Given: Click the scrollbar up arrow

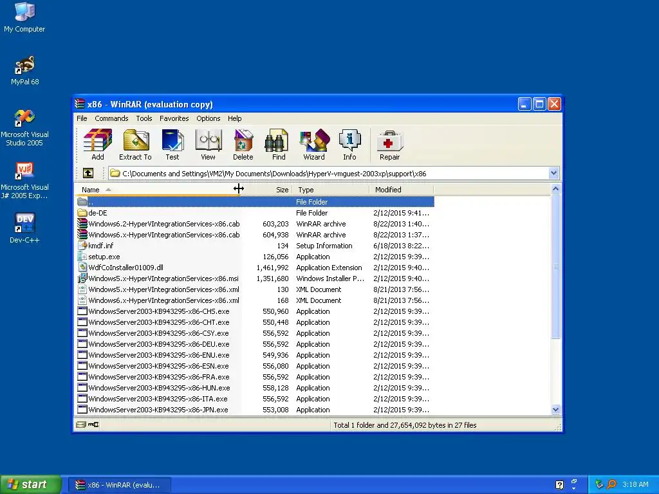Looking at the screenshot, I should [x=555, y=190].
